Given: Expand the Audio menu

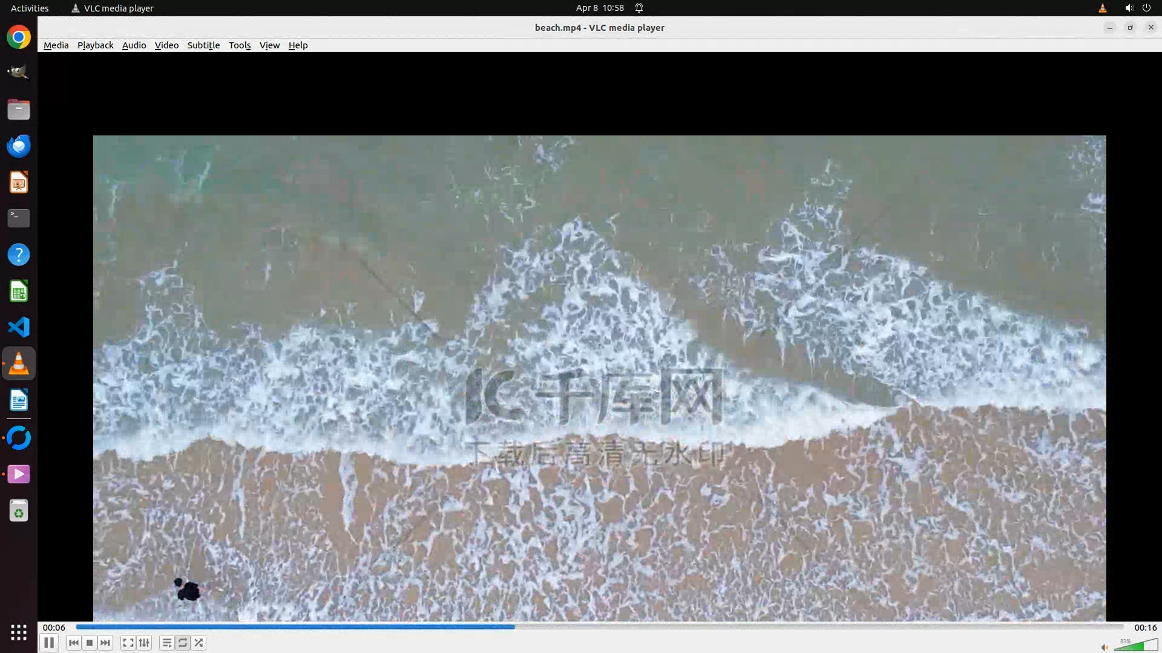Looking at the screenshot, I should click(134, 45).
